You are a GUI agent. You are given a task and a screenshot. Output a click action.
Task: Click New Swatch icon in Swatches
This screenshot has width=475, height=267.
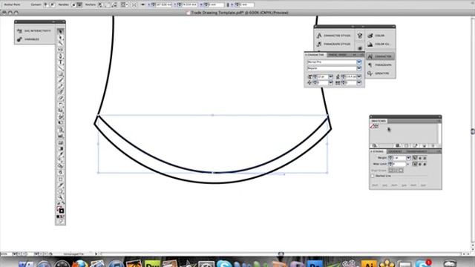(x=425, y=145)
